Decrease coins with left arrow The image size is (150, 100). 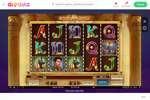47,83
